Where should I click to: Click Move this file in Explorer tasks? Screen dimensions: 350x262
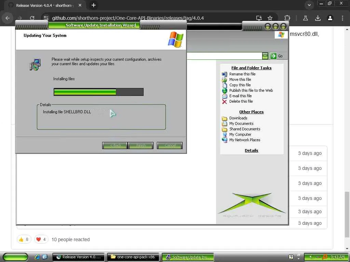click(240, 79)
